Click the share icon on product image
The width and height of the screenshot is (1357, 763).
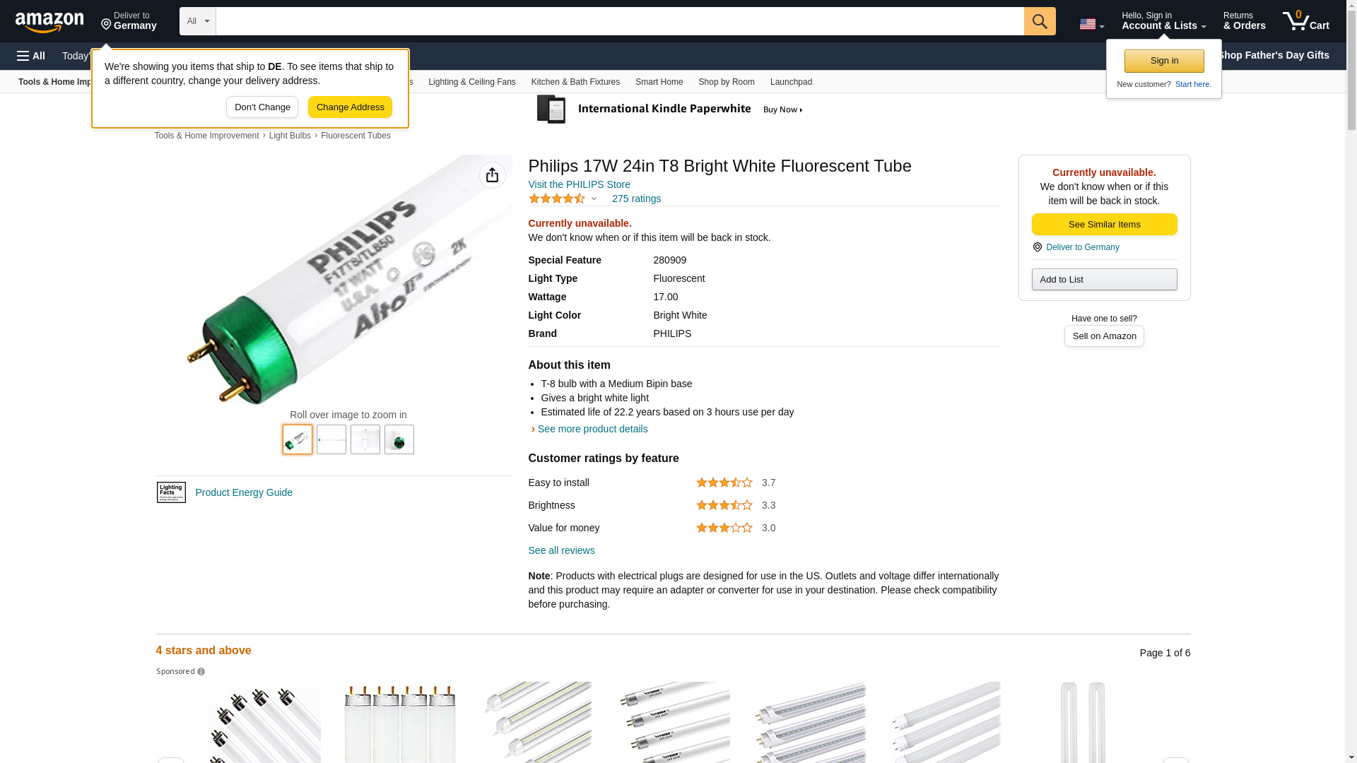pos(492,175)
